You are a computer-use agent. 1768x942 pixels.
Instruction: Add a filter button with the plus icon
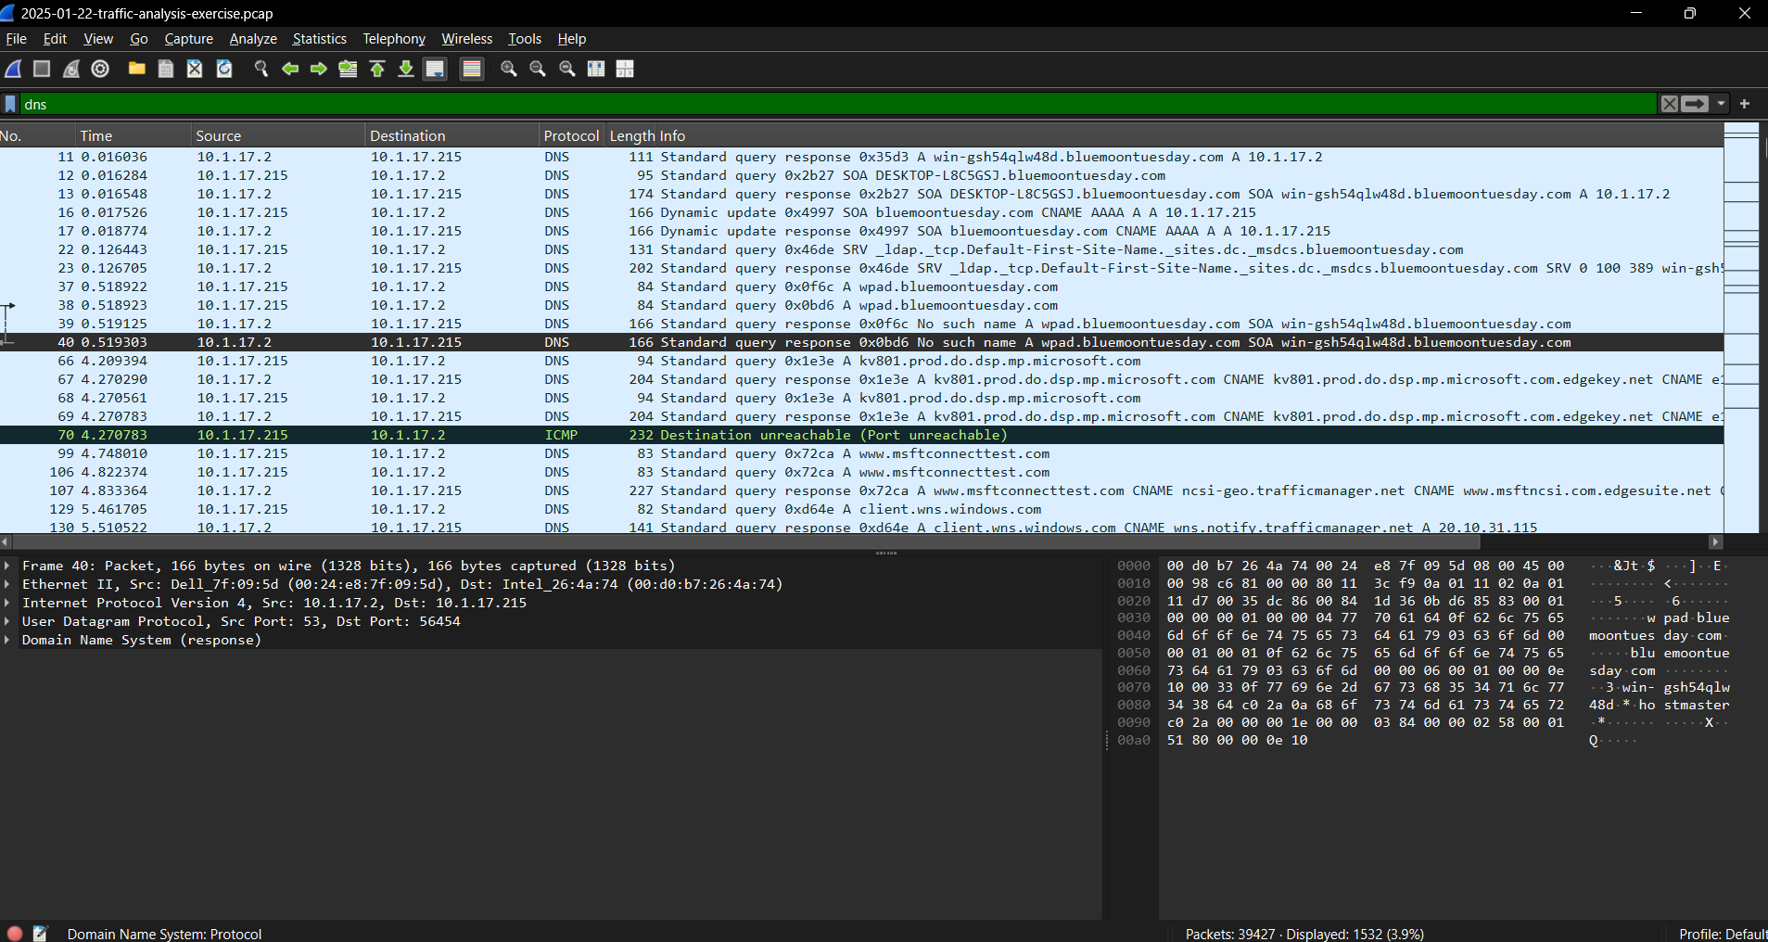point(1745,104)
